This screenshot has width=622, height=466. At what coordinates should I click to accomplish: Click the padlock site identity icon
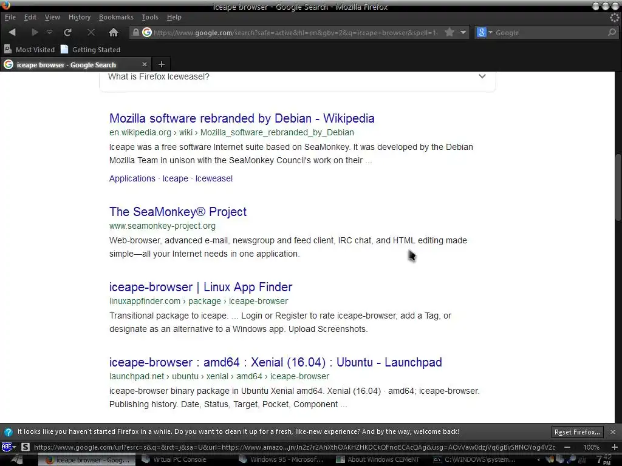135,33
